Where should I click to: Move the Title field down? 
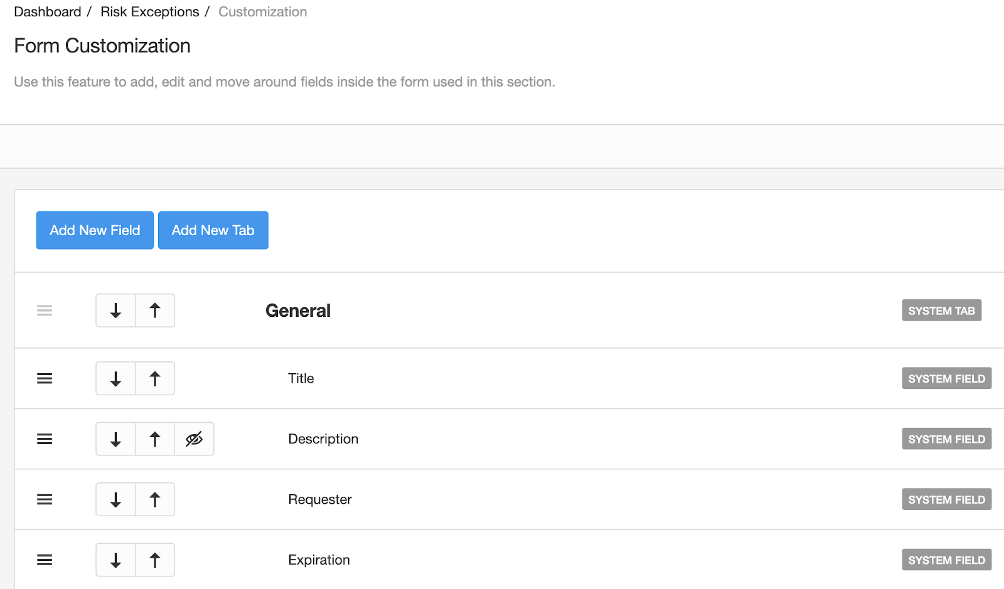[x=115, y=378]
